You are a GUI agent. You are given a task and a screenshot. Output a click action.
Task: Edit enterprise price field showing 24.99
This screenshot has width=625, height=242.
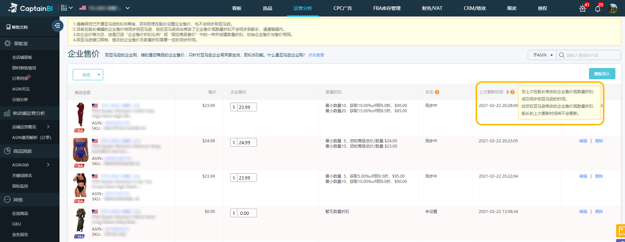(x=246, y=143)
